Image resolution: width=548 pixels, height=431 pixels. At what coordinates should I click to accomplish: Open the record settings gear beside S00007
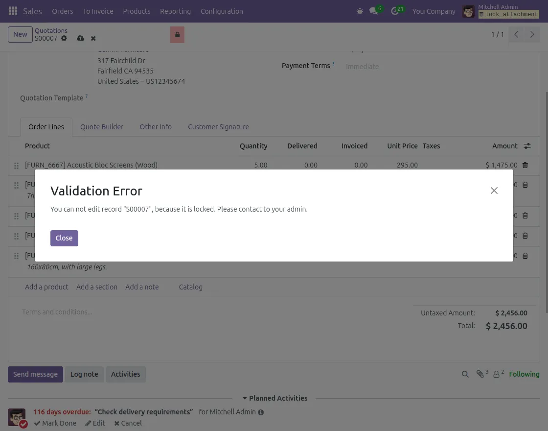(64, 38)
